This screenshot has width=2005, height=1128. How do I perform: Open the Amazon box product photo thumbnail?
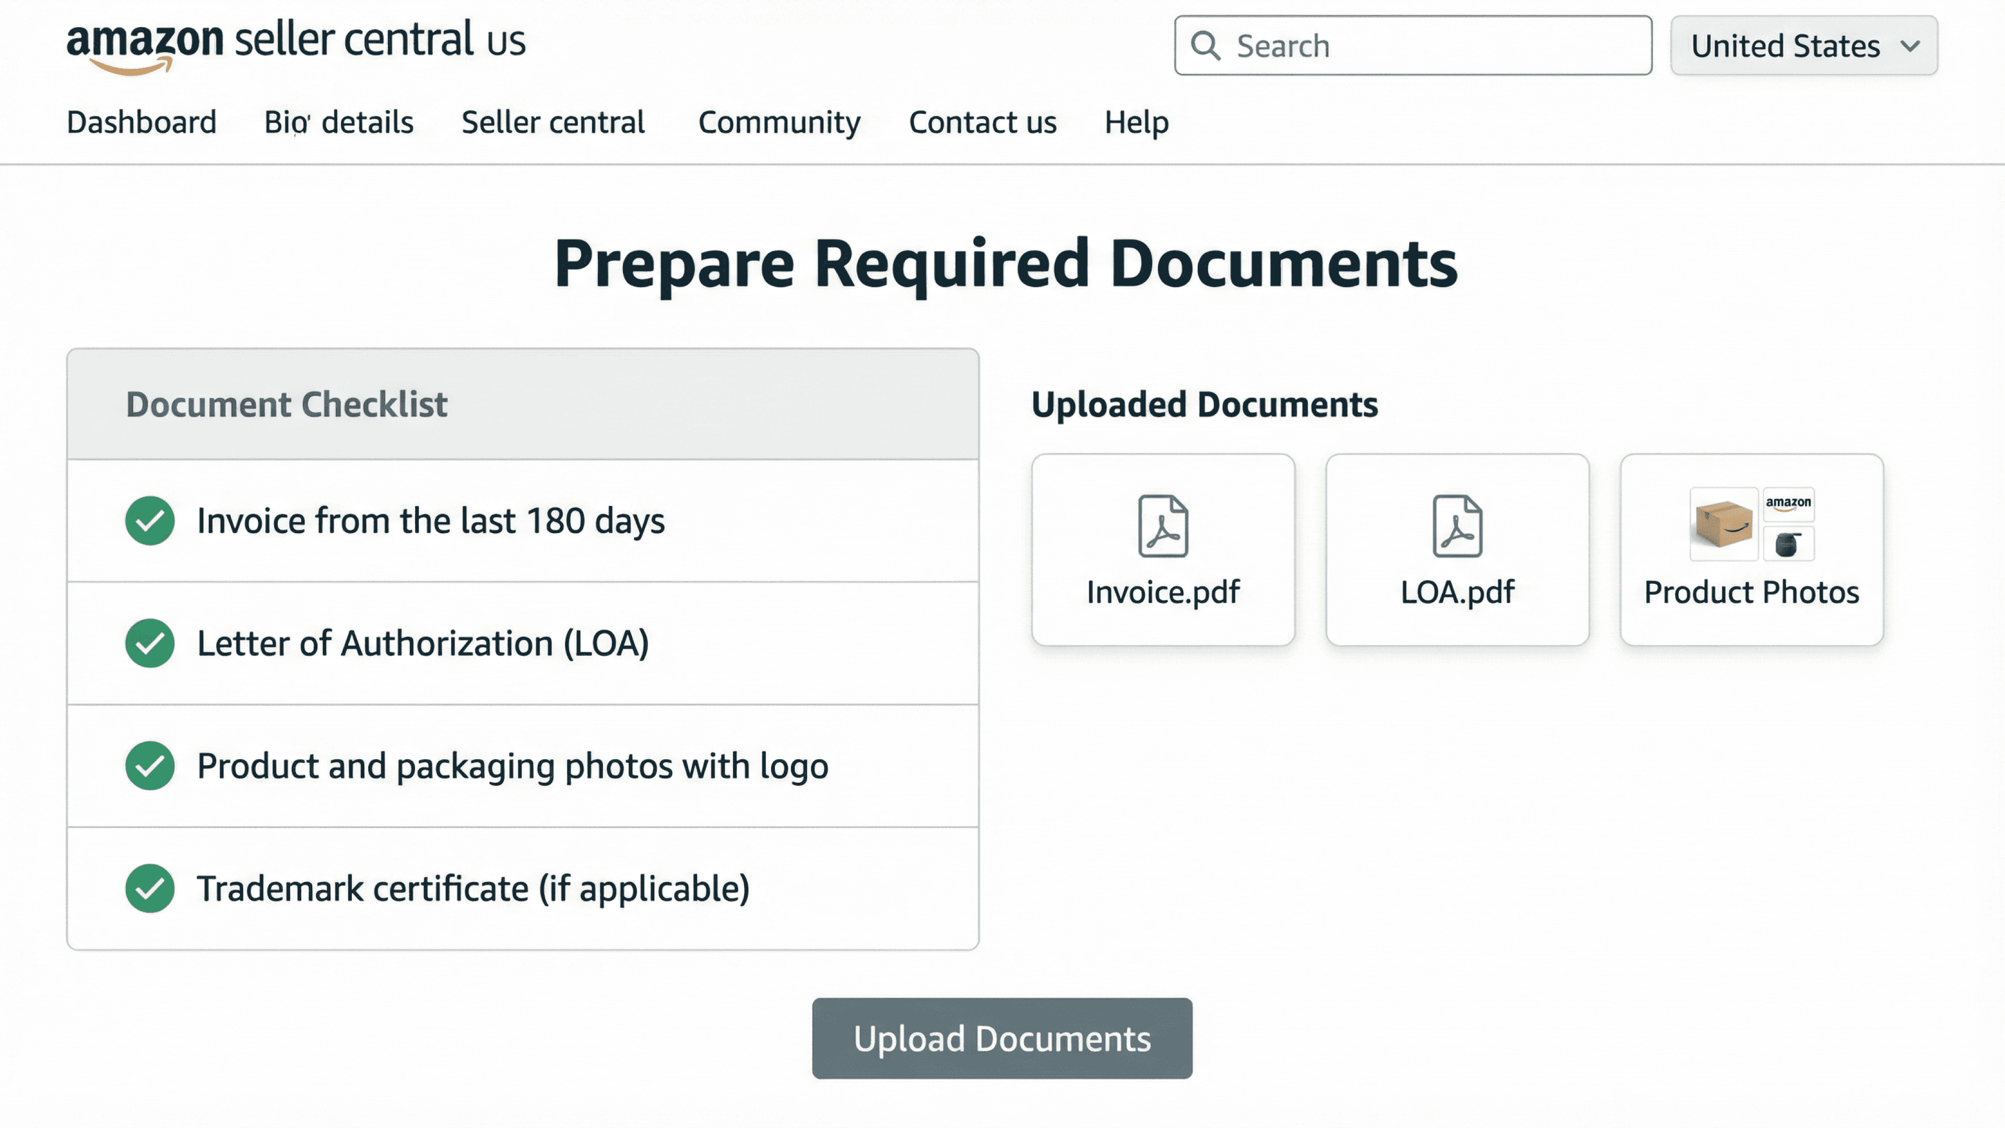(x=1723, y=524)
